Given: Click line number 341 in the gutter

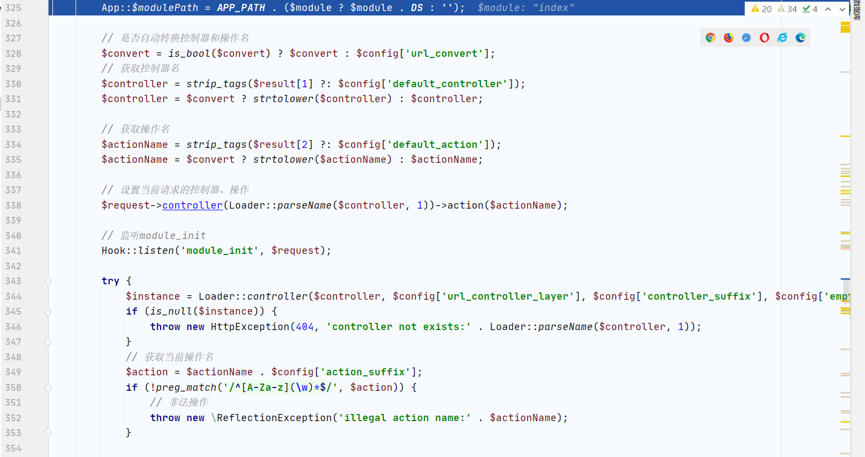Looking at the screenshot, I should (x=13, y=251).
